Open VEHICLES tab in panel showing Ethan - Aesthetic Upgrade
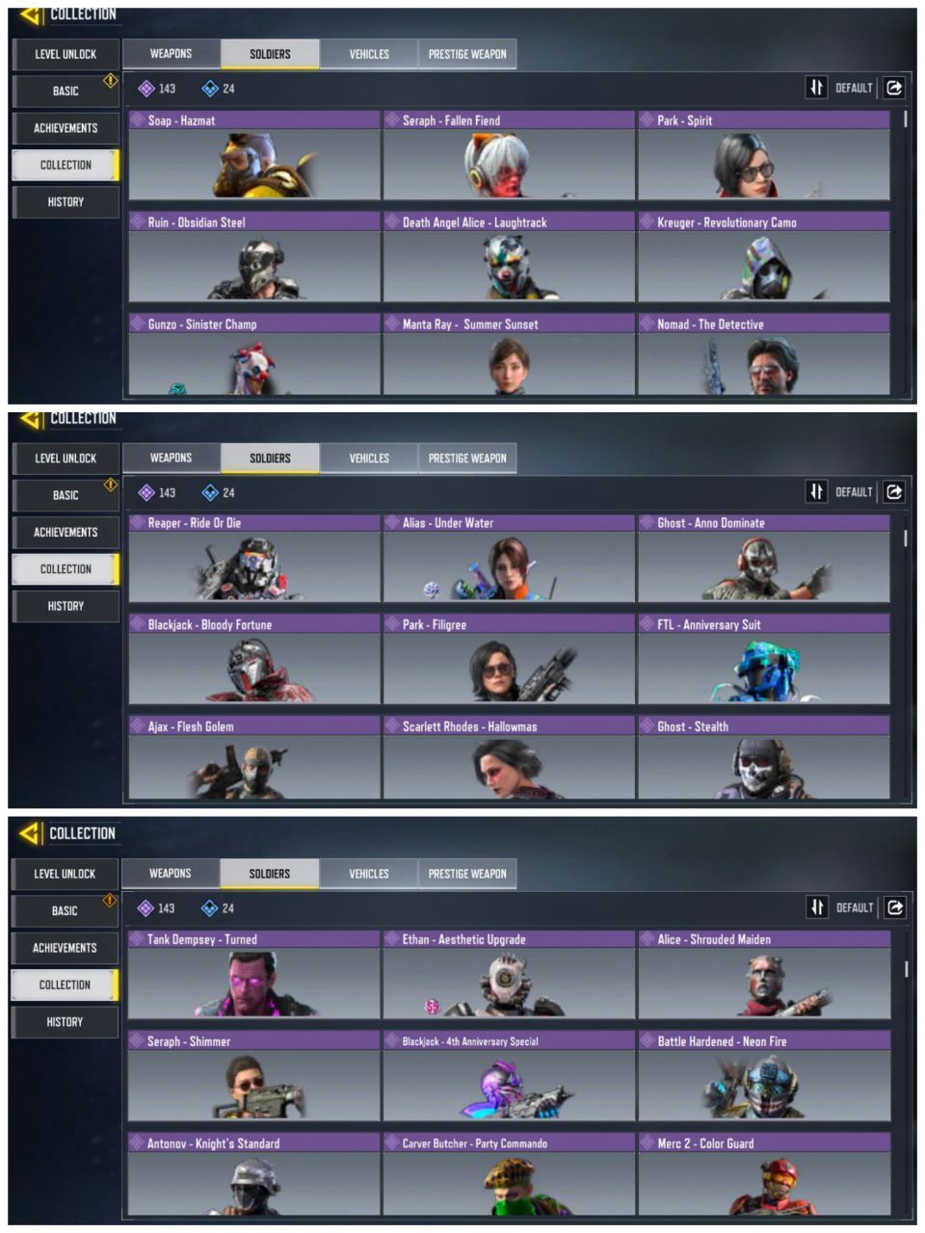The height and width of the screenshot is (1233, 925). tap(368, 874)
